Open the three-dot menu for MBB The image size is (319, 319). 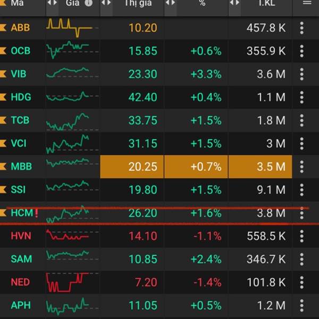(301, 166)
